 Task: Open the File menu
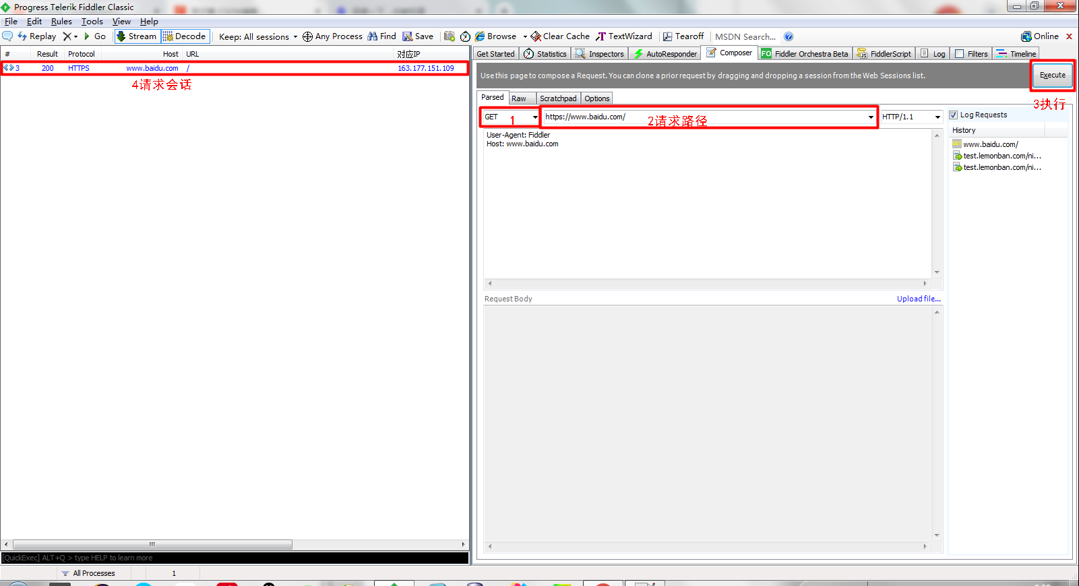11,22
